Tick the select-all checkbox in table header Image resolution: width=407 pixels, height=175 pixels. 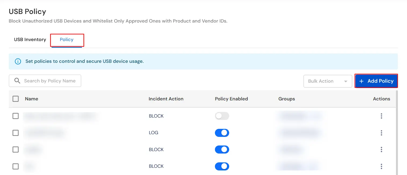point(16,99)
